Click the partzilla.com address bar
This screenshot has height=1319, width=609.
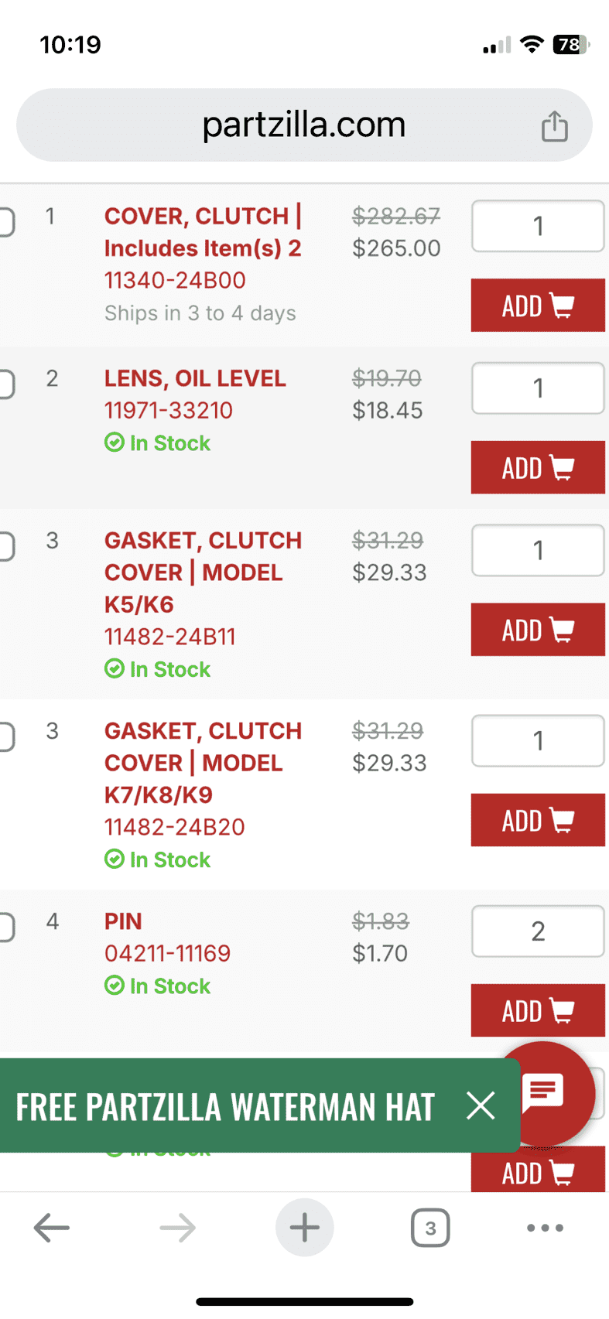click(x=304, y=125)
